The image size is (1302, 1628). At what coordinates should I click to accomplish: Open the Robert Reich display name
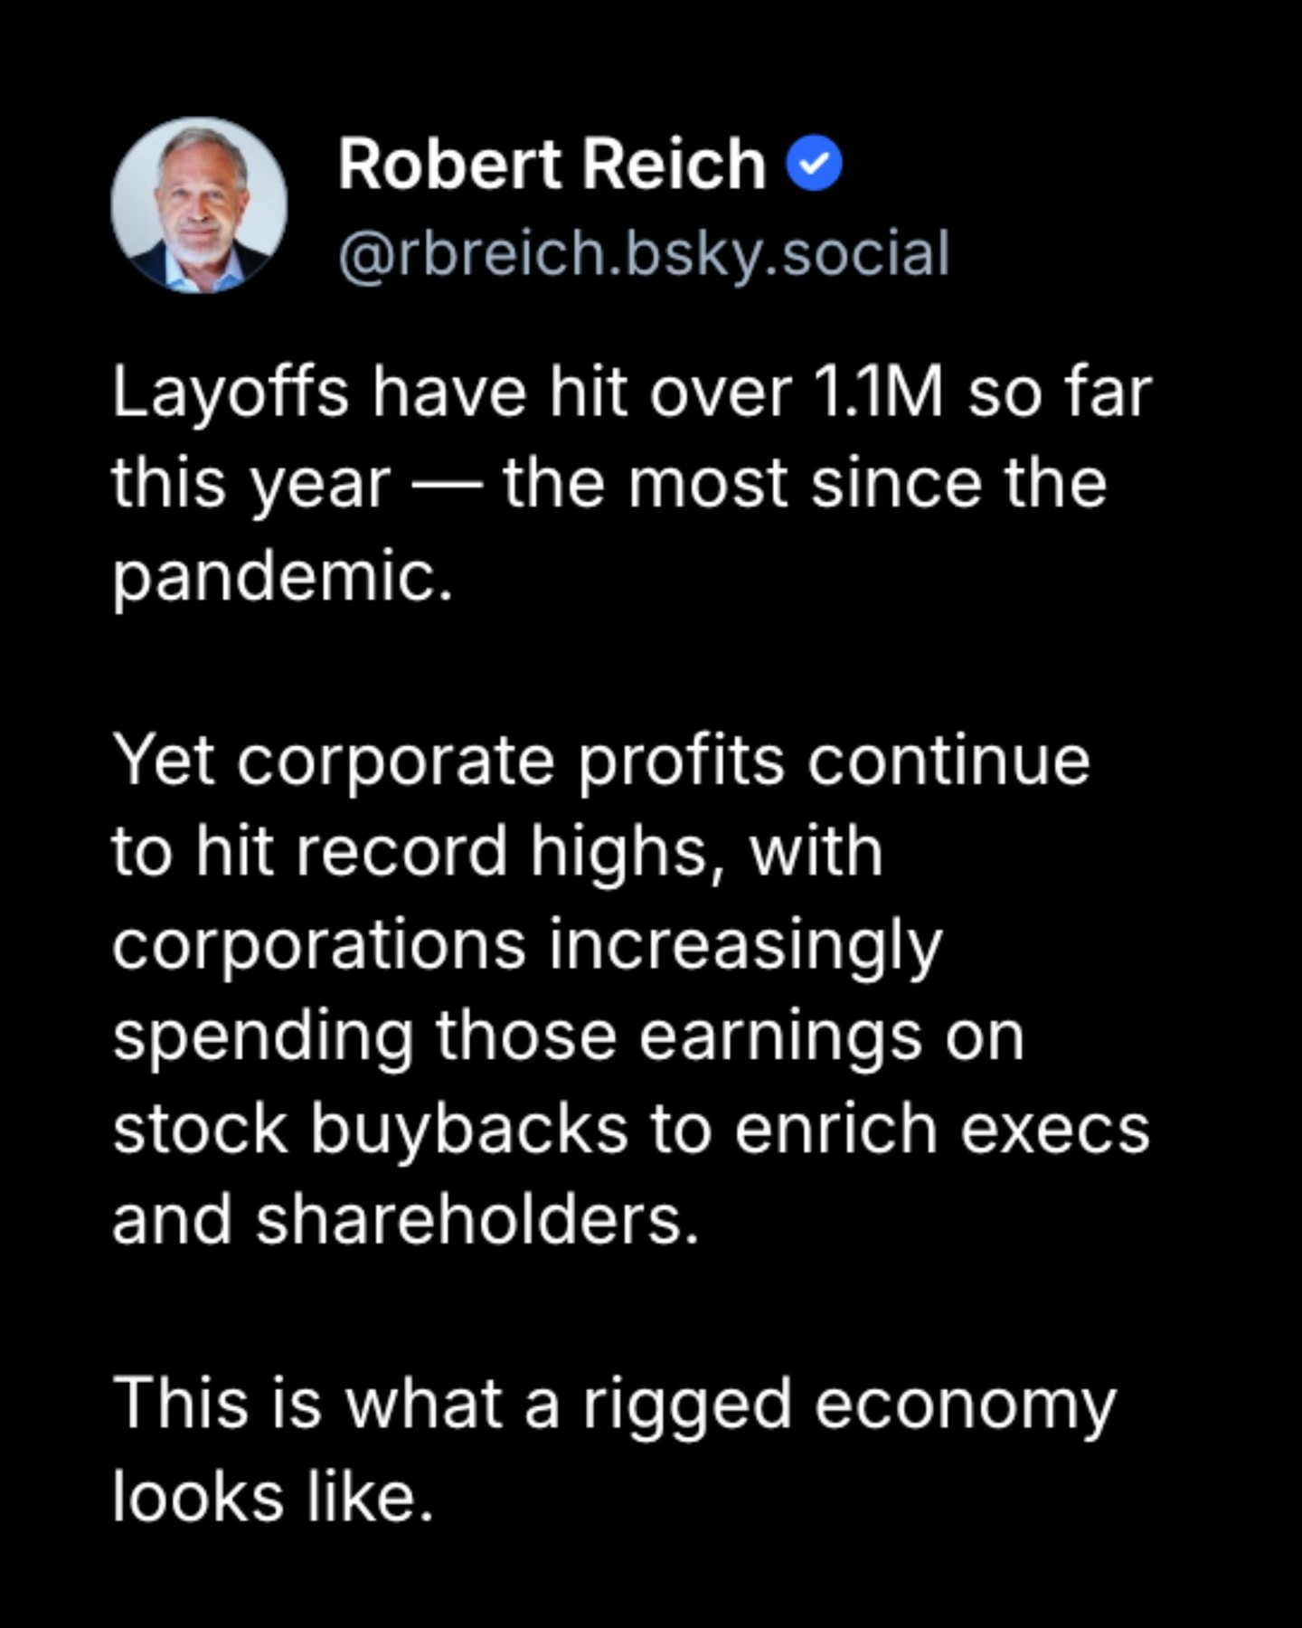pyautogui.click(x=552, y=165)
